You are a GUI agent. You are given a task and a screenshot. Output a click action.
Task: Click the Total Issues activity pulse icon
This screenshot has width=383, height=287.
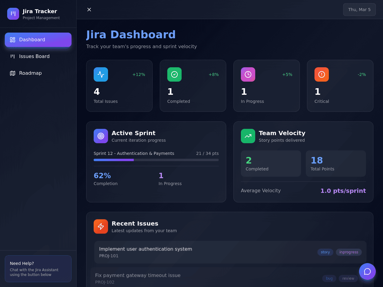pos(101,74)
